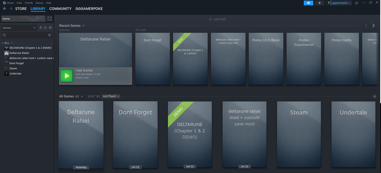
Task: Open Steam card in All Games
Action: point(299,135)
